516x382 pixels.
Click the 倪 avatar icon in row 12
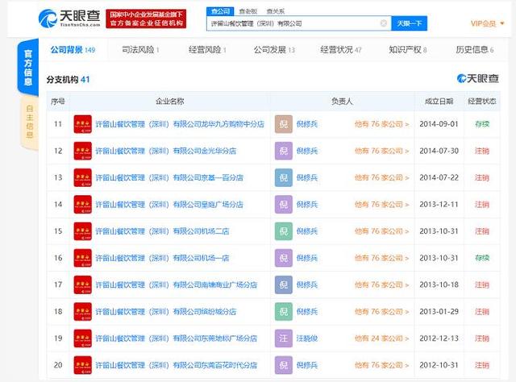tap(284, 151)
